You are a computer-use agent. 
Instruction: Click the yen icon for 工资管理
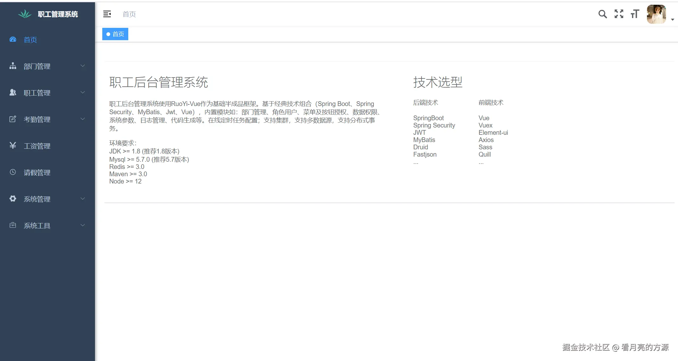(13, 146)
